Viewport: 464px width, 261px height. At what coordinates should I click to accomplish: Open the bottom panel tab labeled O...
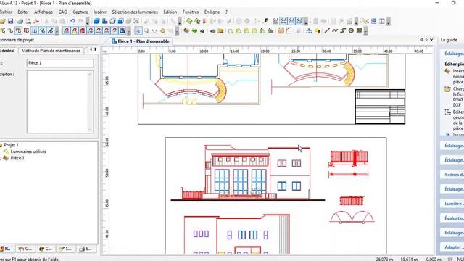[25, 249]
